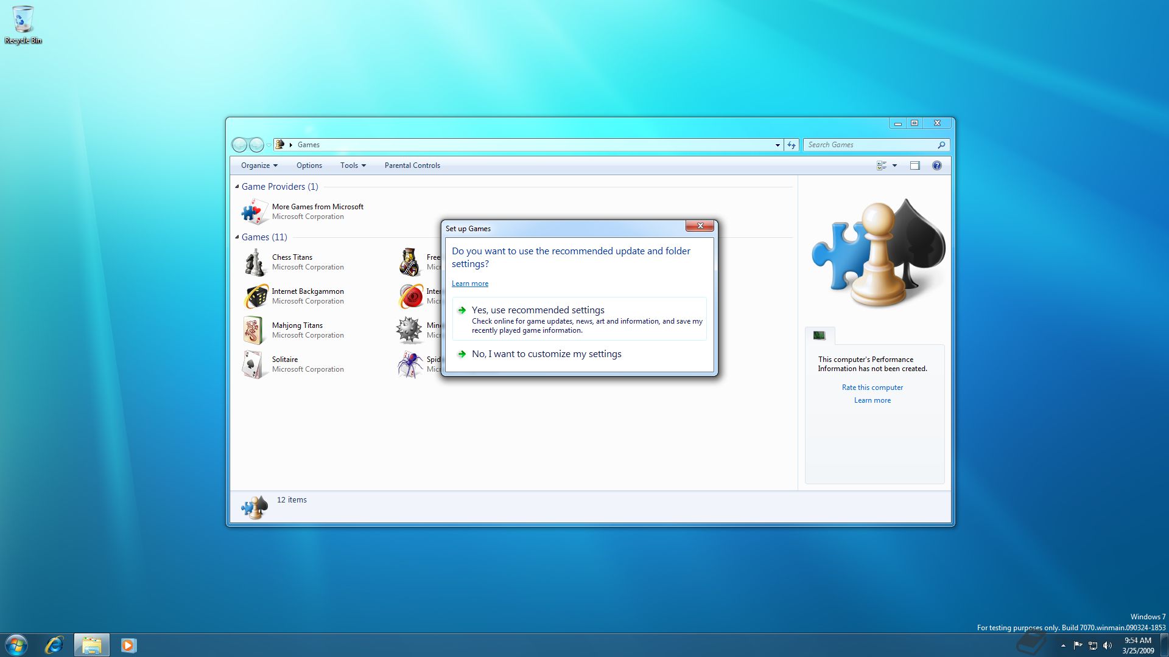Click the taskbar clock showing 9:54 AM

point(1138,645)
